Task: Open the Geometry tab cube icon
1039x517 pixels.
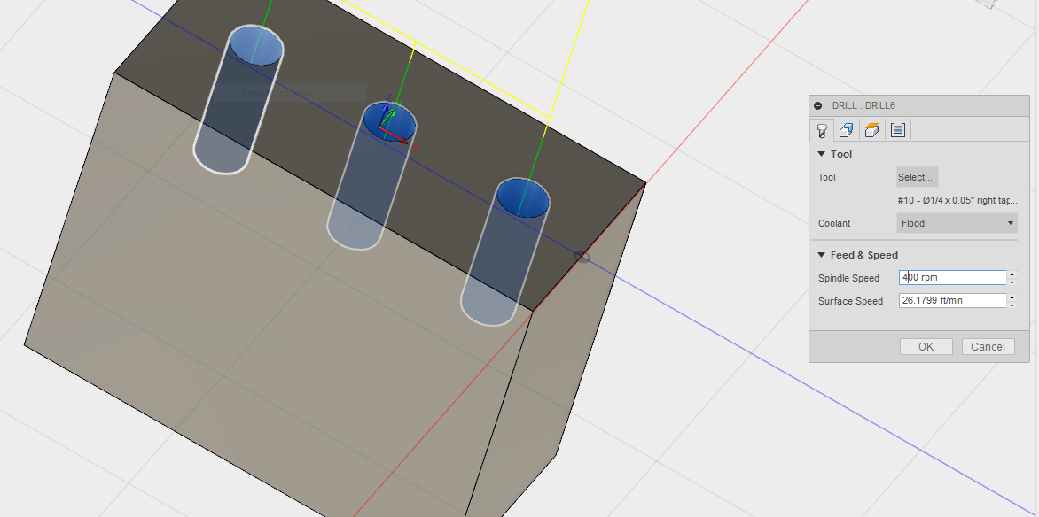Action: (x=846, y=129)
